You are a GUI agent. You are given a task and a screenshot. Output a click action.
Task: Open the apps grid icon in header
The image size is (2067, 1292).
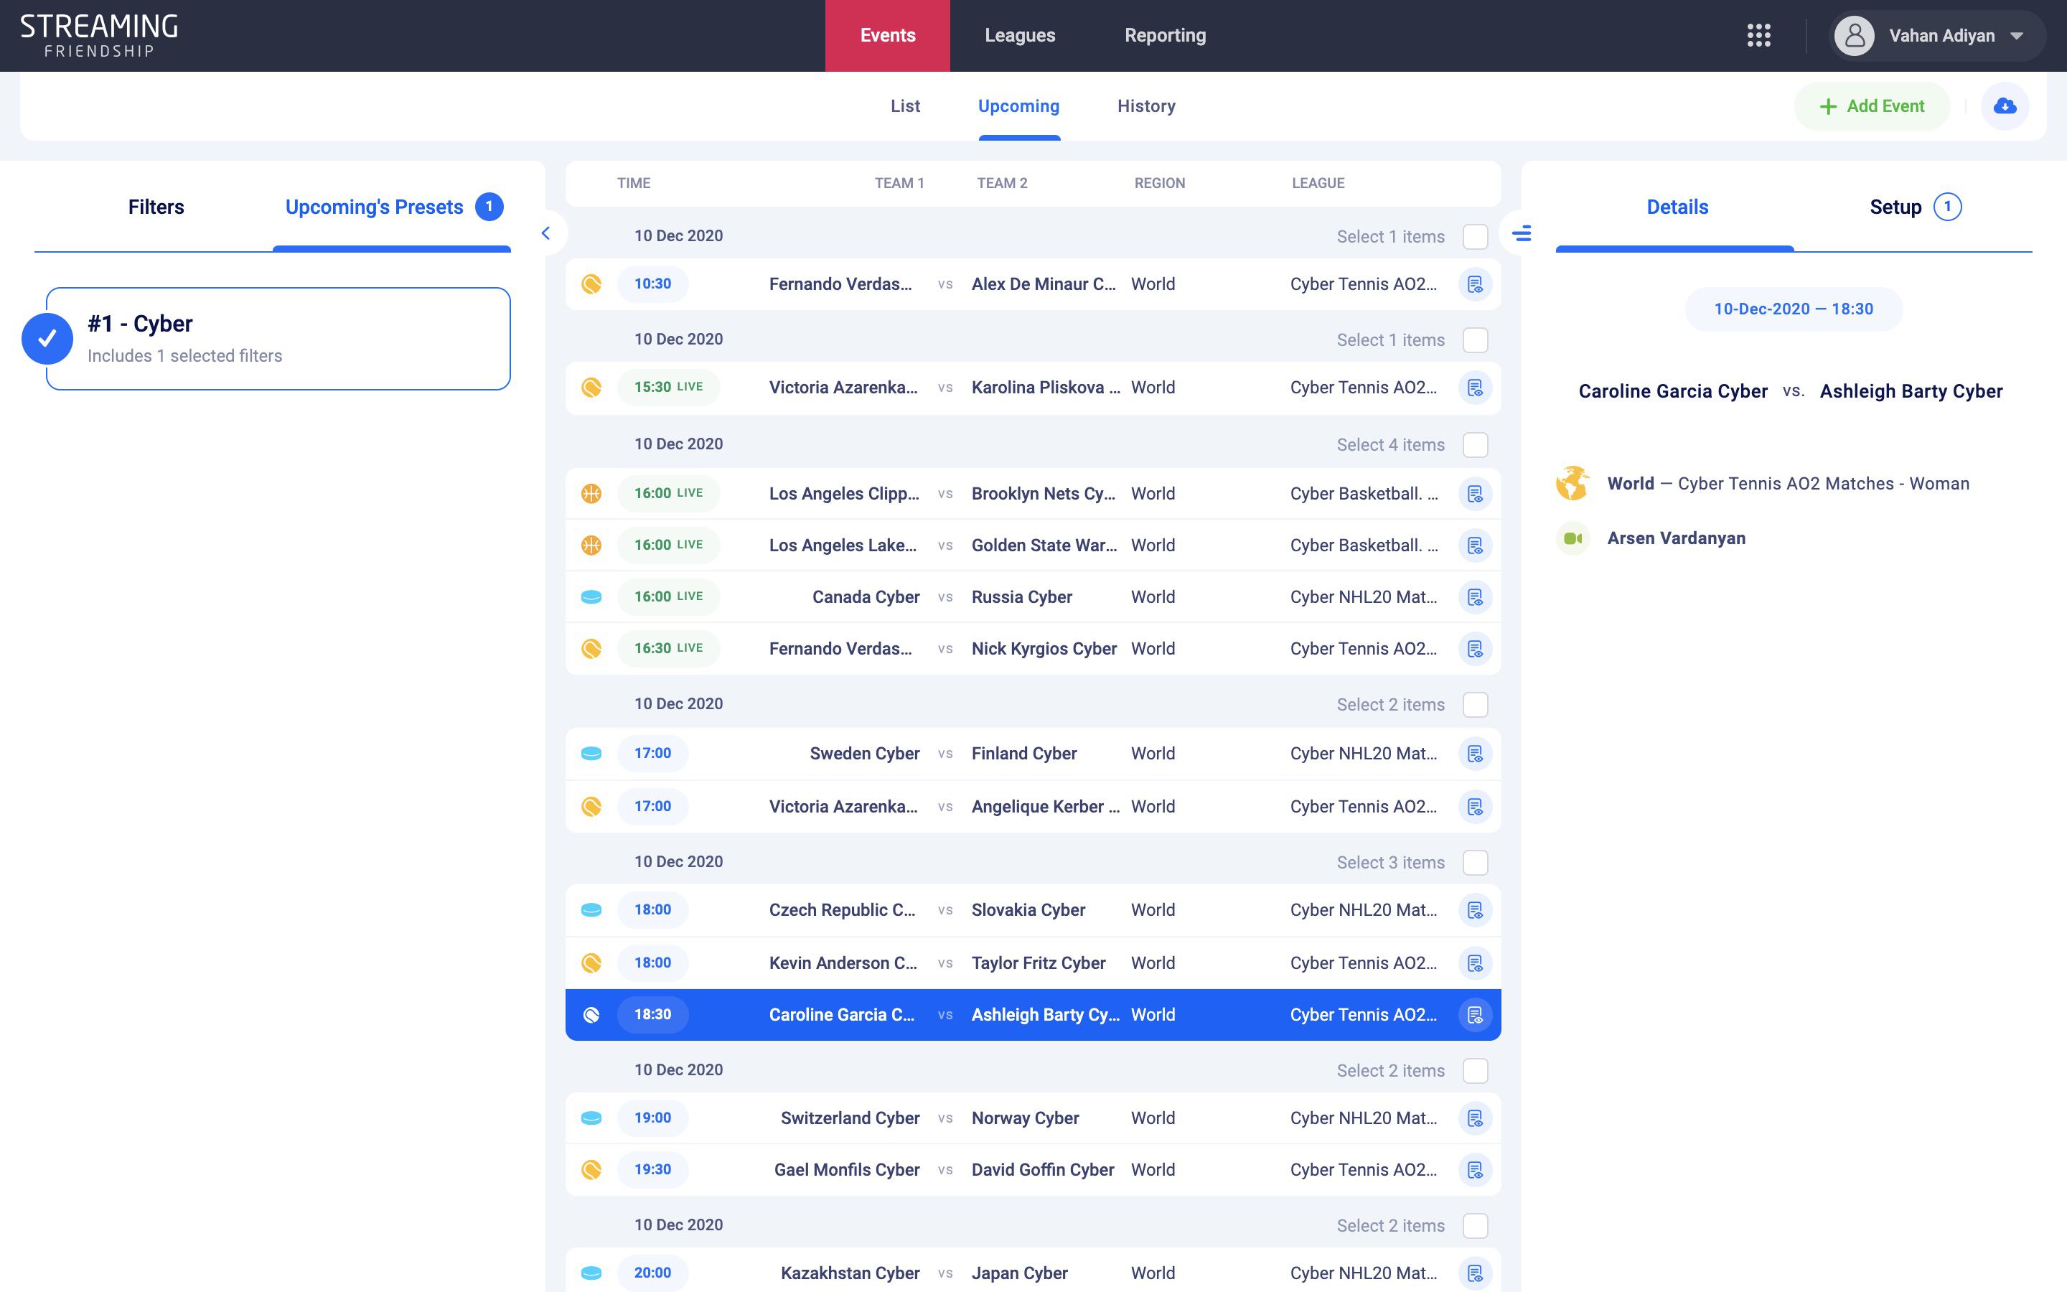tap(1758, 35)
